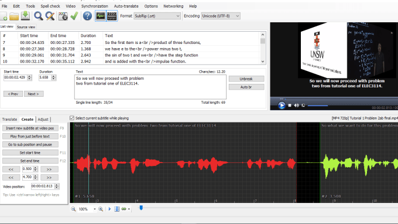Step forward 4.700 seconds button

click(x=49, y=177)
